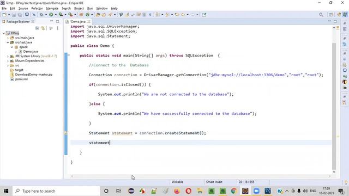The width and height of the screenshot is (349, 196).
Task: Open the New dropdown arrow
Action: tap(9, 15)
